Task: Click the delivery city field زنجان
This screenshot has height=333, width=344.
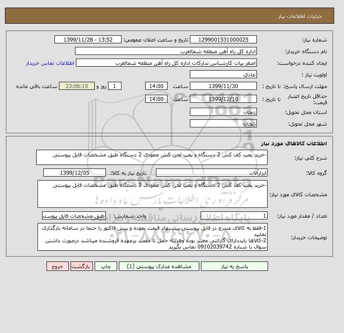Action: tap(223, 123)
